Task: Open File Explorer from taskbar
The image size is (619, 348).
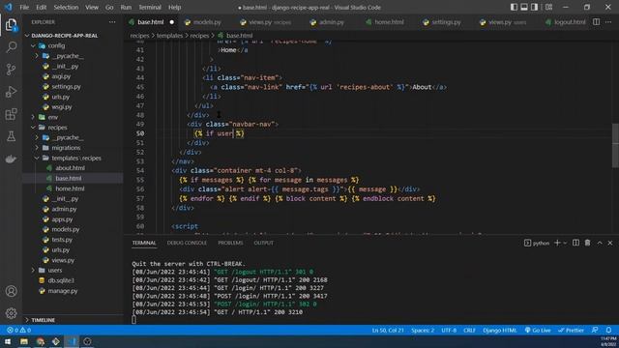Action: pos(23,341)
